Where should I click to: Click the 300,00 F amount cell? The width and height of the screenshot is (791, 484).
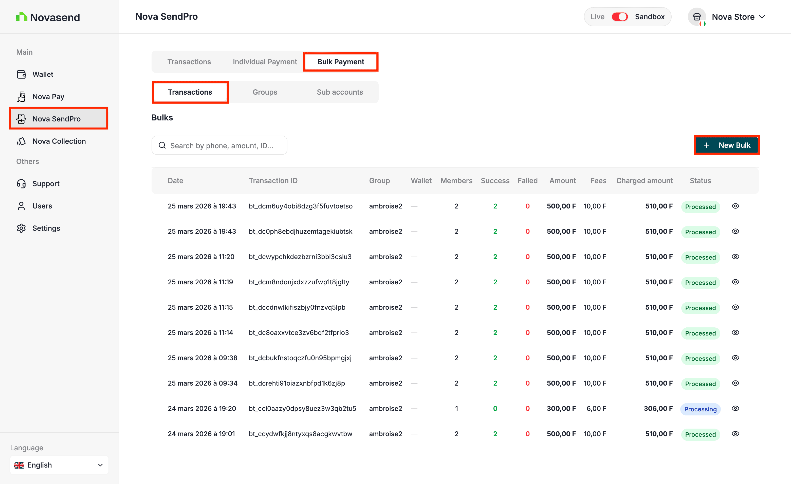561,409
